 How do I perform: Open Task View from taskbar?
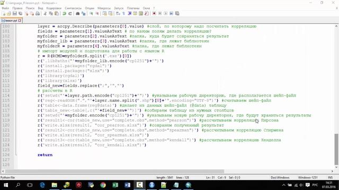click(x=30, y=185)
